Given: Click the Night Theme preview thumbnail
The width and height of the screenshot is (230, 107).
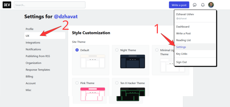Looking at the screenshot, I should tap(133, 61).
